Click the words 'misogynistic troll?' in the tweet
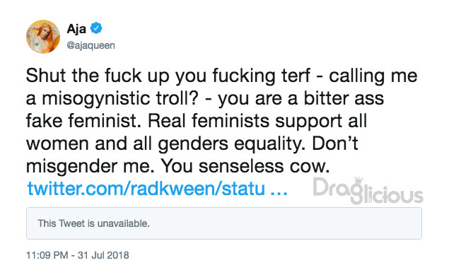 pyautogui.click(x=120, y=99)
